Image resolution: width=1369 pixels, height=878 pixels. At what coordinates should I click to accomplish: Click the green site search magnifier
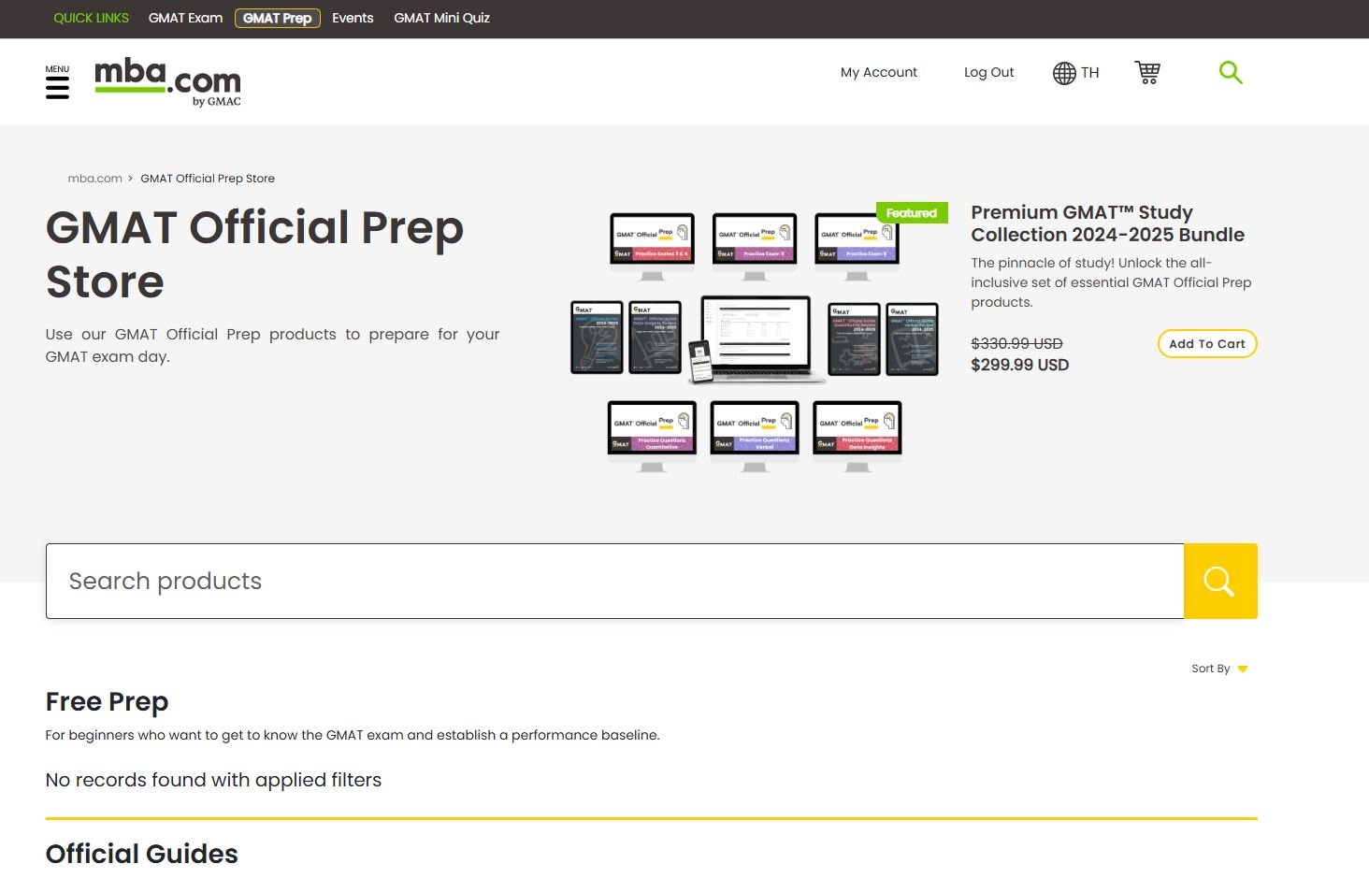[x=1231, y=73]
